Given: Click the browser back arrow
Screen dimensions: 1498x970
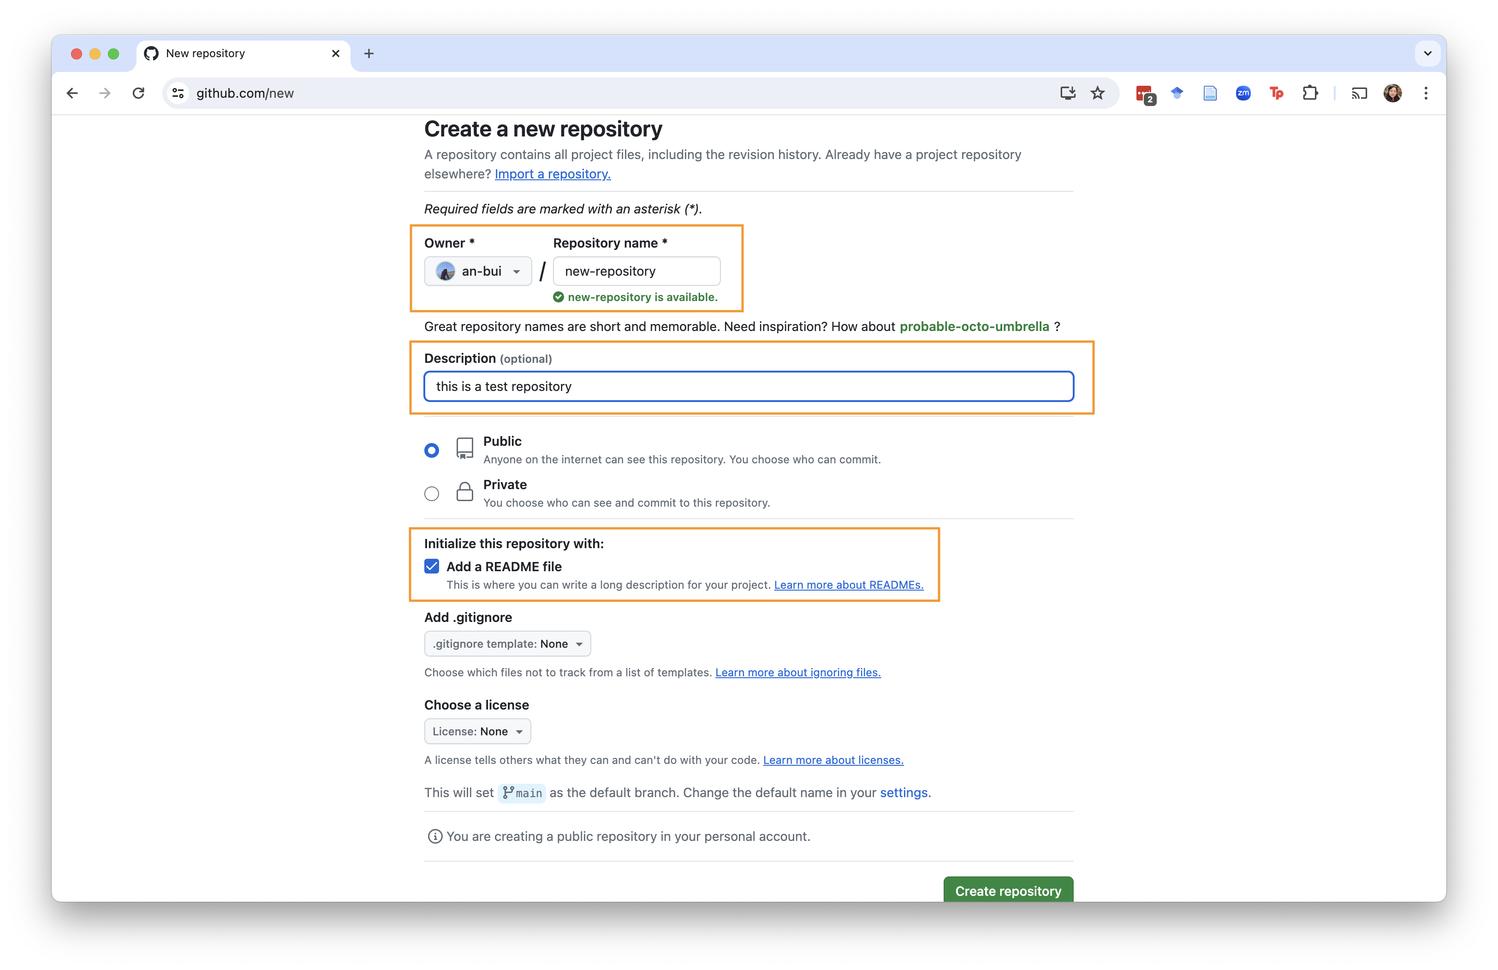Looking at the screenshot, I should coord(72,93).
